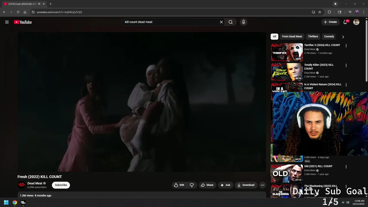Screen dimensions: 368x207
Task: Open the Ask AI button
Action: point(225,185)
